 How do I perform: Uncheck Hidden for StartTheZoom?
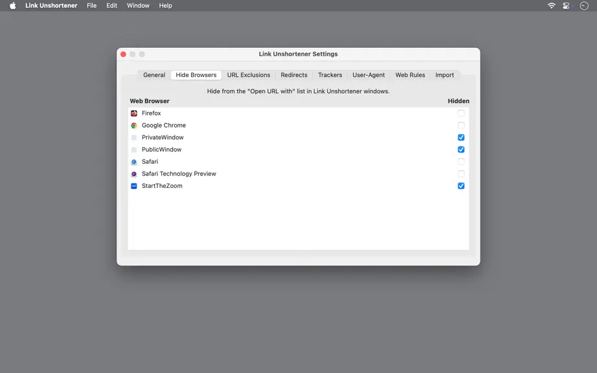(461, 186)
